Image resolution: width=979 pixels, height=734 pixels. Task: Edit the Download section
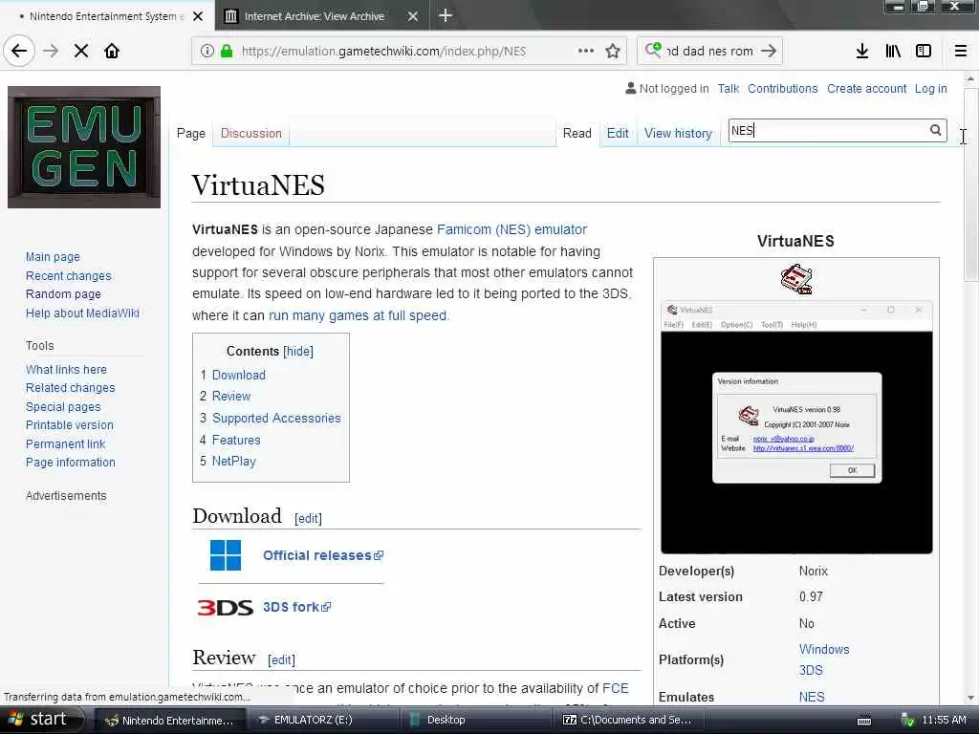tap(308, 518)
